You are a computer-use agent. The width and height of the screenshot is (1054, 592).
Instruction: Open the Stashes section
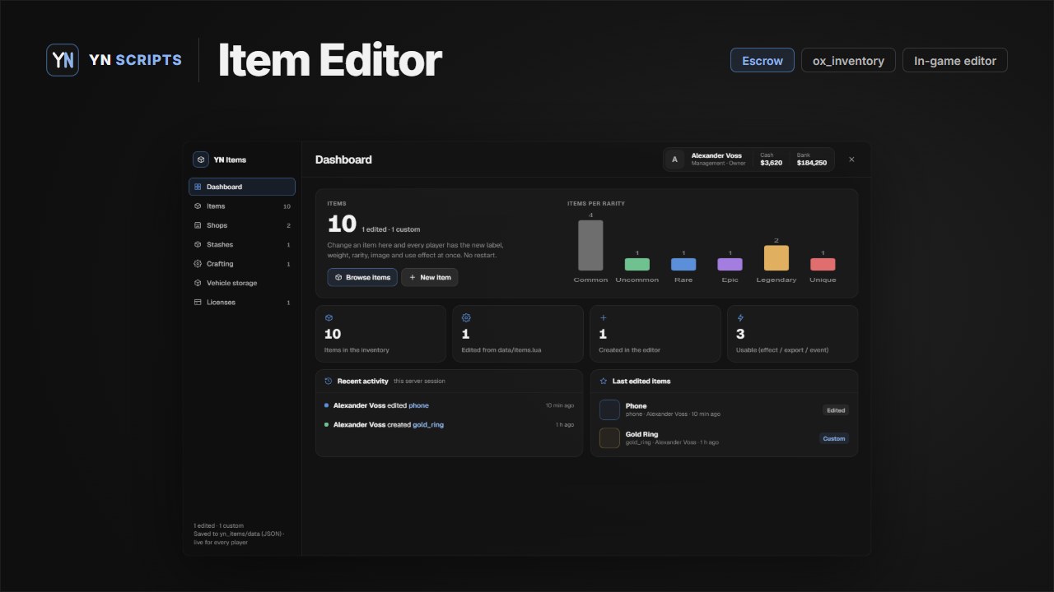tap(242, 244)
